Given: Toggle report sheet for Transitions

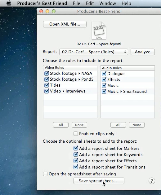Looking at the screenshot, I should (x=76, y=167).
